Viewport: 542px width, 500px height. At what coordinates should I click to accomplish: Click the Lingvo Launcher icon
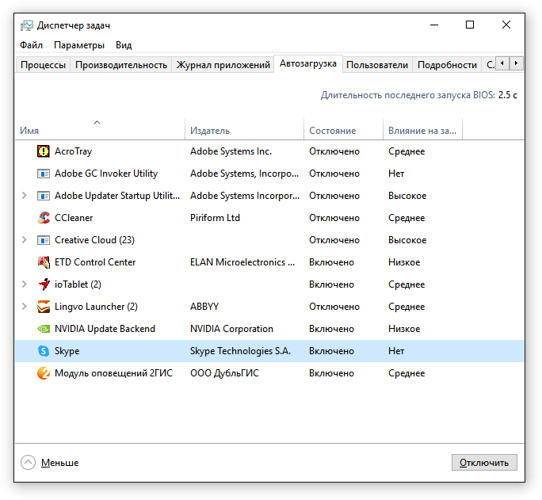coord(44,307)
